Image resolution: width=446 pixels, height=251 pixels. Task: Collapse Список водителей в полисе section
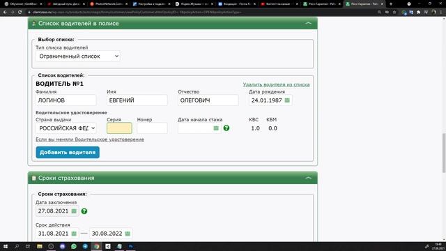(x=308, y=23)
